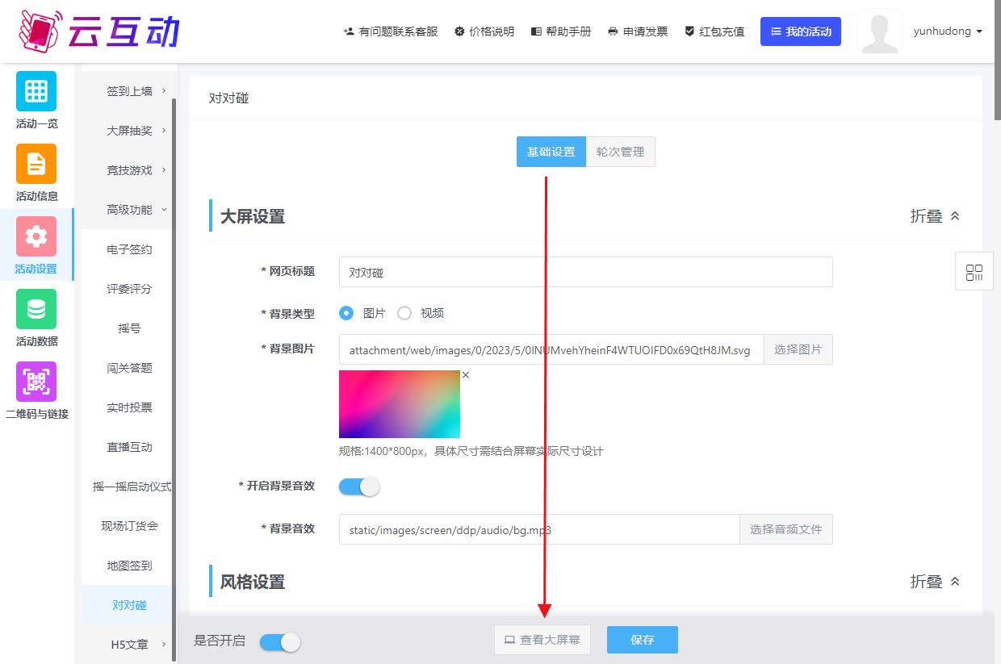Image resolution: width=1001 pixels, height=664 pixels.
Task: Toggle the 是否开启 switch
Action: pyautogui.click(x=280, y=641)
